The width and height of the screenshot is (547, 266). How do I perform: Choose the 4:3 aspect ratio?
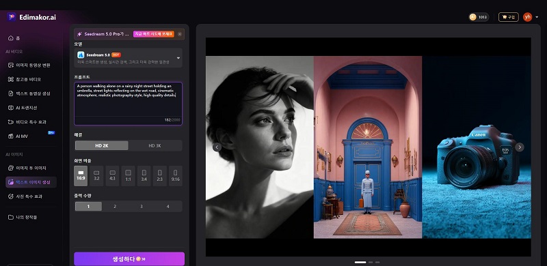coord(112,175)
